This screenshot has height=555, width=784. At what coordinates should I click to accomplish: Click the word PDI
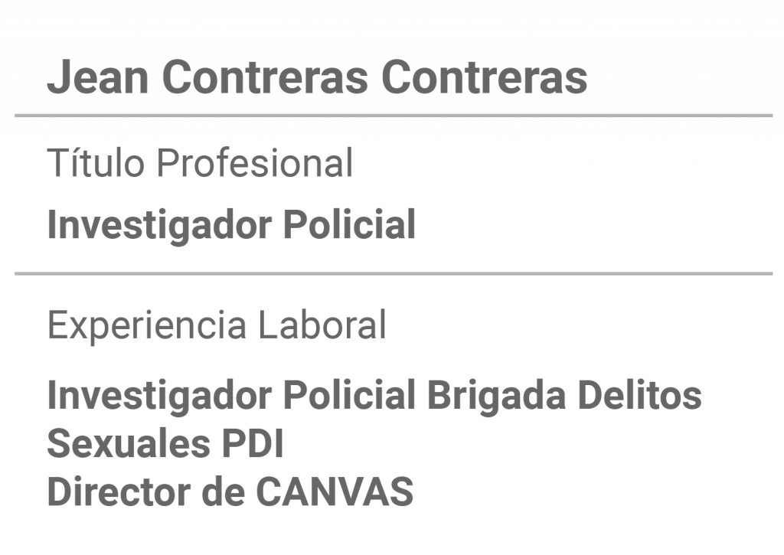pos(253,443)
